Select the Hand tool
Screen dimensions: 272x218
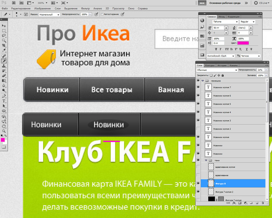pyautogui.click(x=3, y=127)
